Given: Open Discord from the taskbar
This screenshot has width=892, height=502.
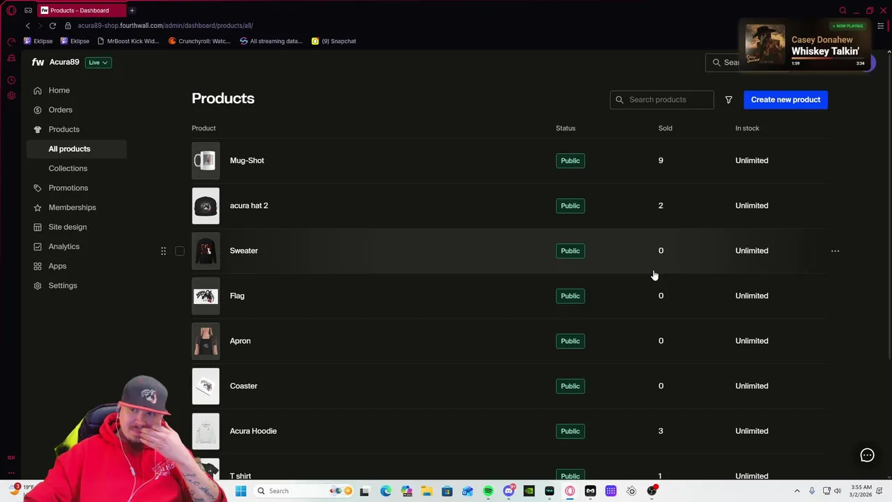Looking at the screenshot, I should 509,491.
